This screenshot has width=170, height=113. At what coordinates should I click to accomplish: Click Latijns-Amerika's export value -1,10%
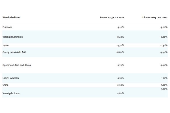[163, 78]
